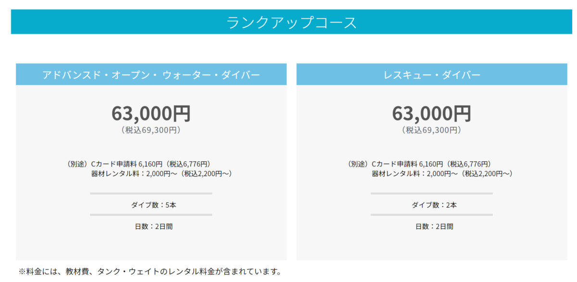Click 日数：2日間 in the レスキュー・ダイバー card
The image size is (577, 282).
point(432,226)
